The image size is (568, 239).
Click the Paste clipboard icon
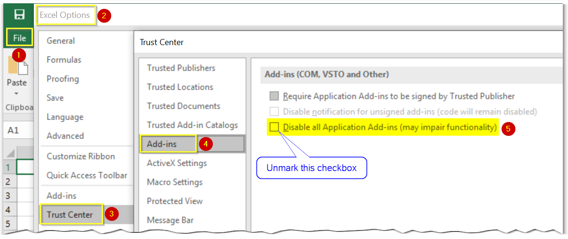[18, 66]
